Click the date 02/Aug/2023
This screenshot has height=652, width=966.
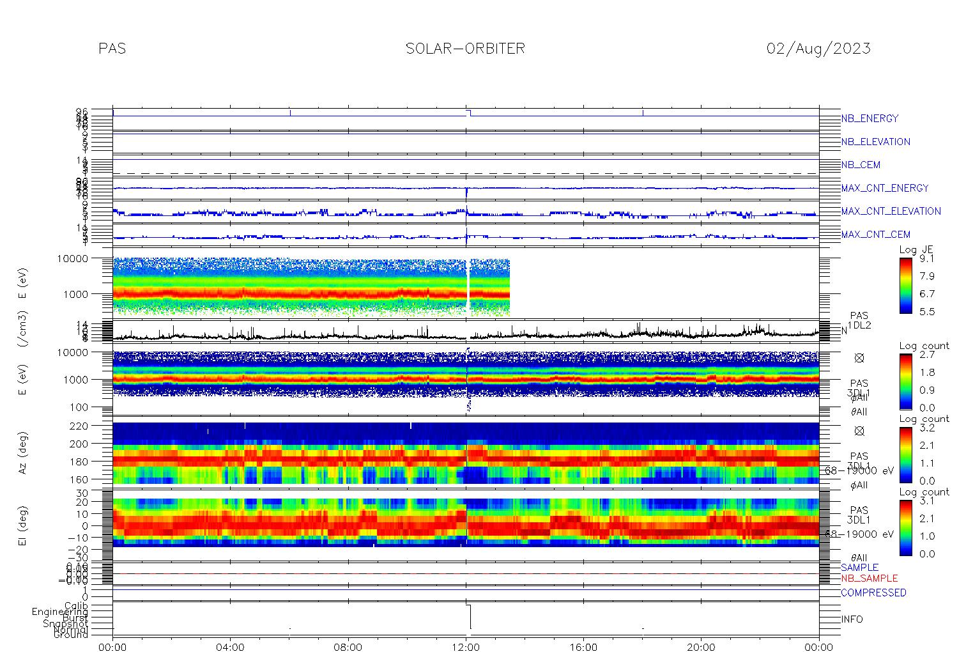pos(818,49)
